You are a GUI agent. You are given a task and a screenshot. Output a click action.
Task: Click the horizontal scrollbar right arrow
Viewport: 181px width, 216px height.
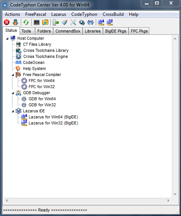point(169,200)
